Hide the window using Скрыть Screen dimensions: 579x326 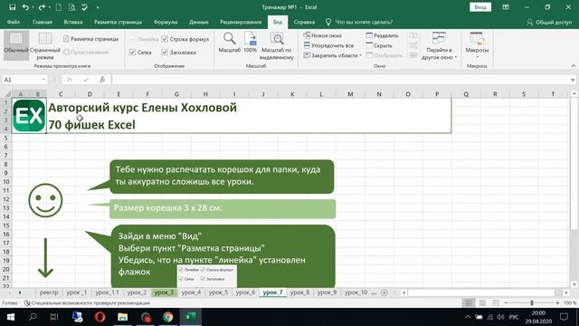tap(379, 45)
